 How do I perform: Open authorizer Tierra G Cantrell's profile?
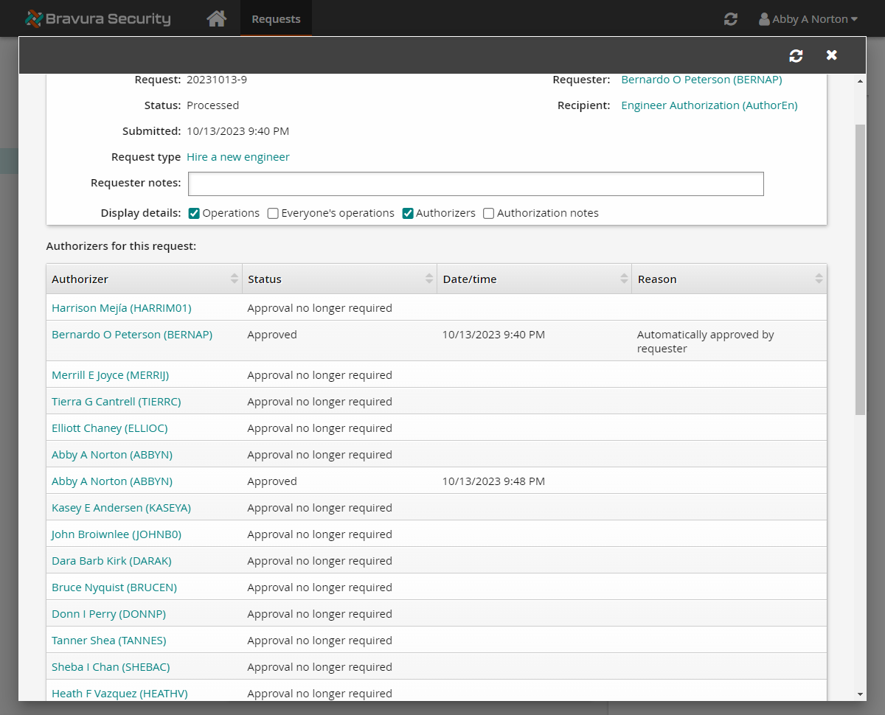click(116, 402)
